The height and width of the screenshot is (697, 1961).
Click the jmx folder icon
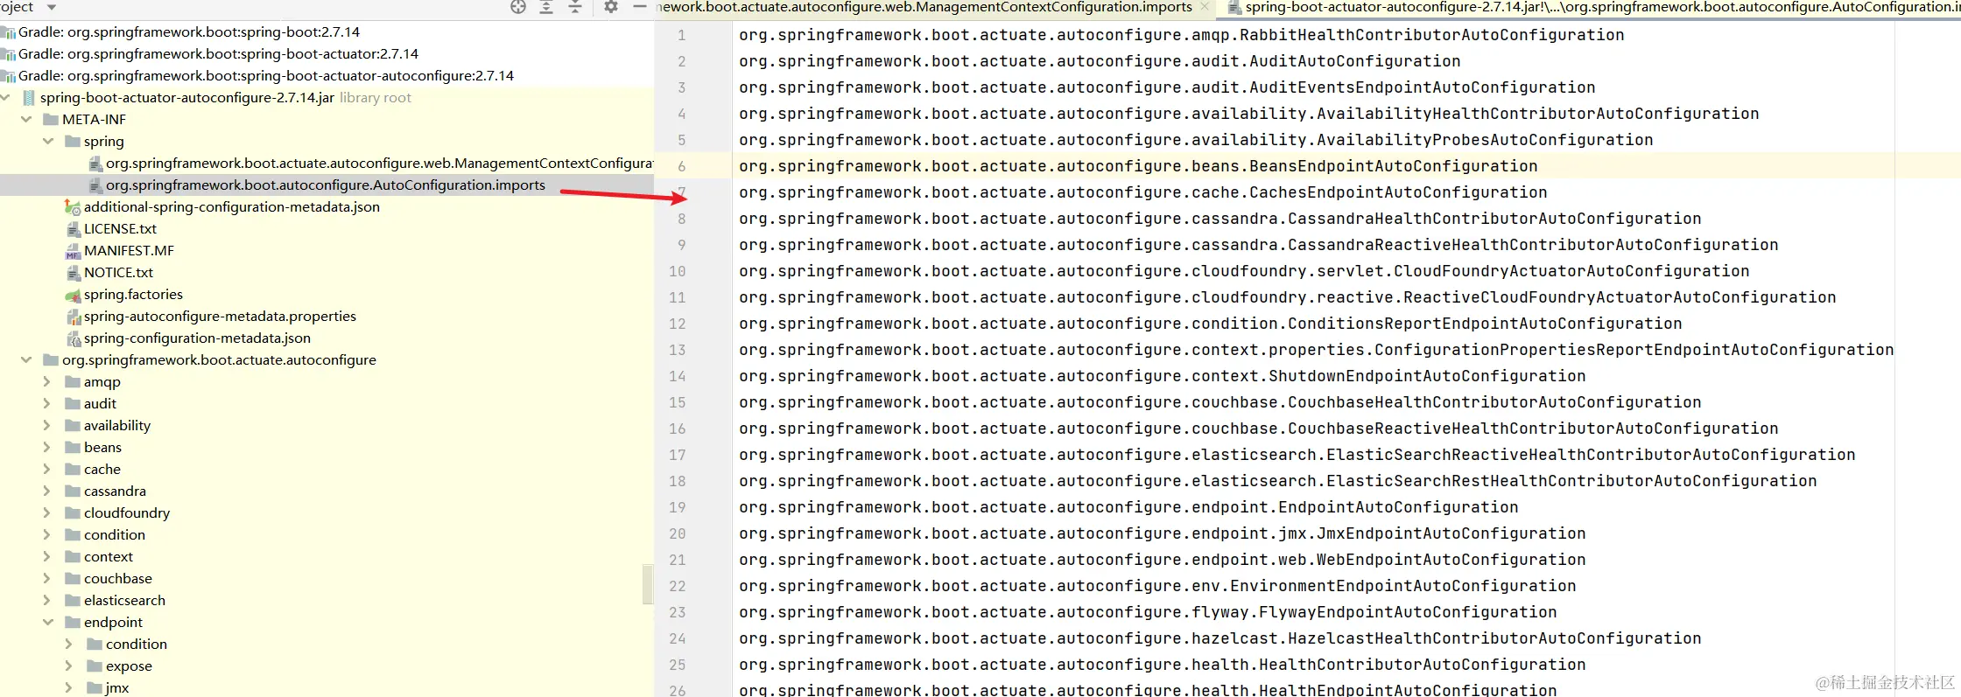point(95,688)
